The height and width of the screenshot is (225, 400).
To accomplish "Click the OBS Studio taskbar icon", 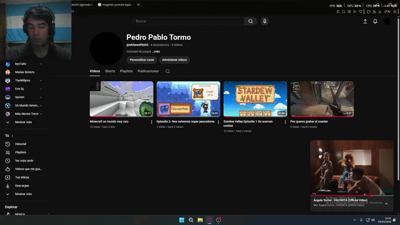I will [218, 220].
